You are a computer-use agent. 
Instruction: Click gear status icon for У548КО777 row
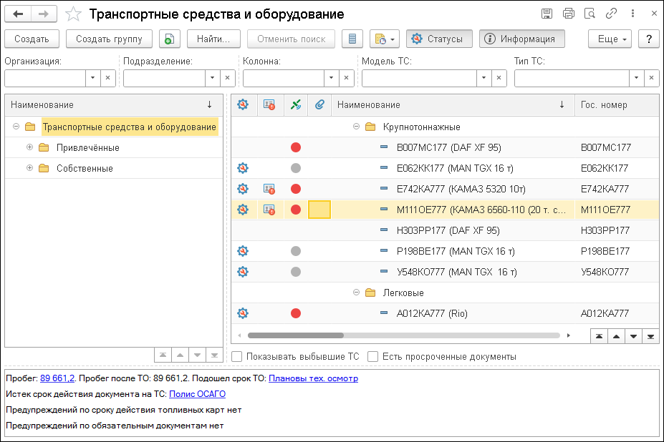(x=243, y=272)
